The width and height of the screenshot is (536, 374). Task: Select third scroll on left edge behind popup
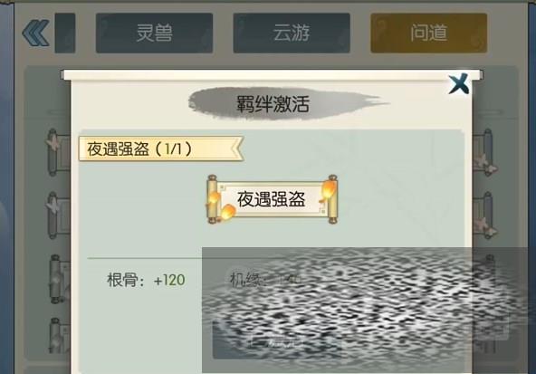[60, 279]
